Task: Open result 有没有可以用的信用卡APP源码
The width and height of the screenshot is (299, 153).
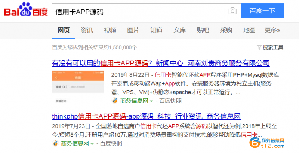Action: [x=161, y=63]
